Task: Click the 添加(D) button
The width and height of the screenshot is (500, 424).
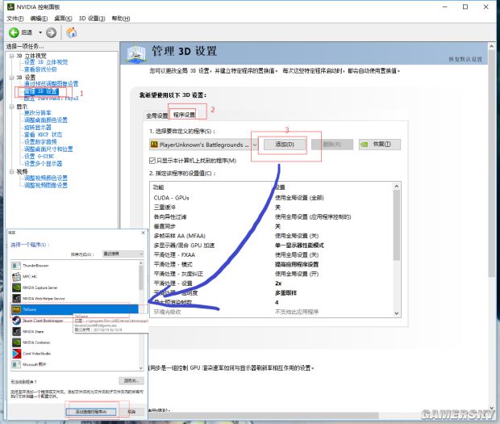Action: pyautogui.click(x=285, y=144)
